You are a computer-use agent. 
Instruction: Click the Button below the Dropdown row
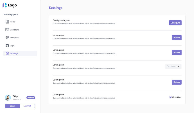coord(177,82)
